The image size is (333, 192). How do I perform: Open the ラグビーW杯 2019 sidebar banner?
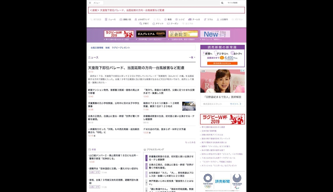pos(222,119)
